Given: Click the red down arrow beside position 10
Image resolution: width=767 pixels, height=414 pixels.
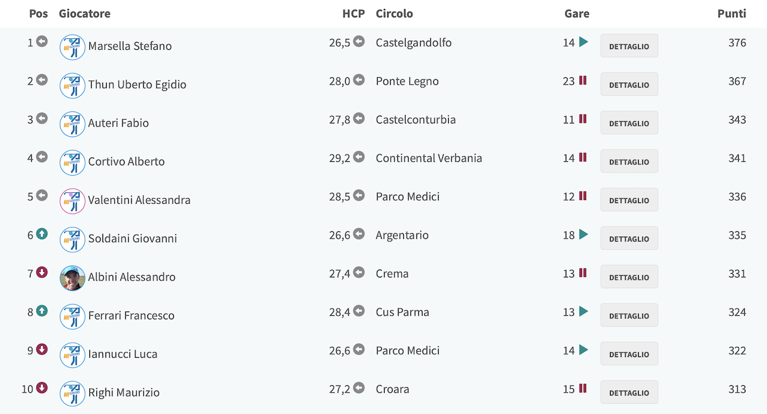Looking at the screenshot, I should pyautogui.click(x=42, y=388).
